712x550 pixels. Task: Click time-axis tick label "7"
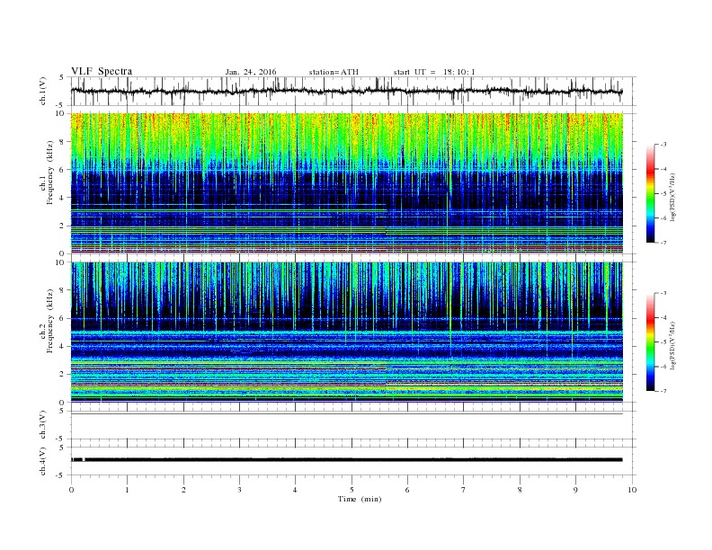pyautogui.click(x=464, y=490)
